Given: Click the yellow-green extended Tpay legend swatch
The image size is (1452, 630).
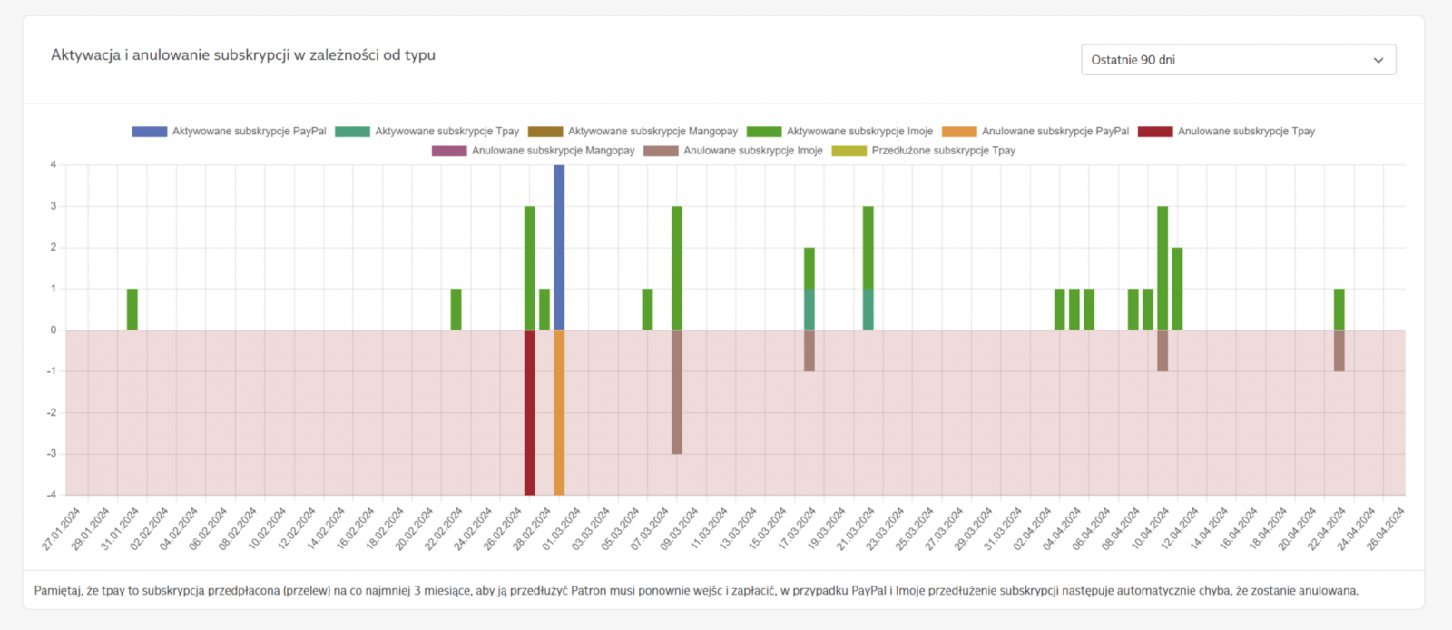Looking at the screenshot, I should (x=849, y=151).
